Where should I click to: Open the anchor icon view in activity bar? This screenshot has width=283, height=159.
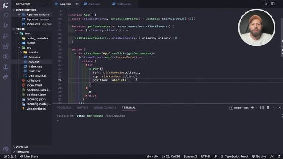point(6,67)
